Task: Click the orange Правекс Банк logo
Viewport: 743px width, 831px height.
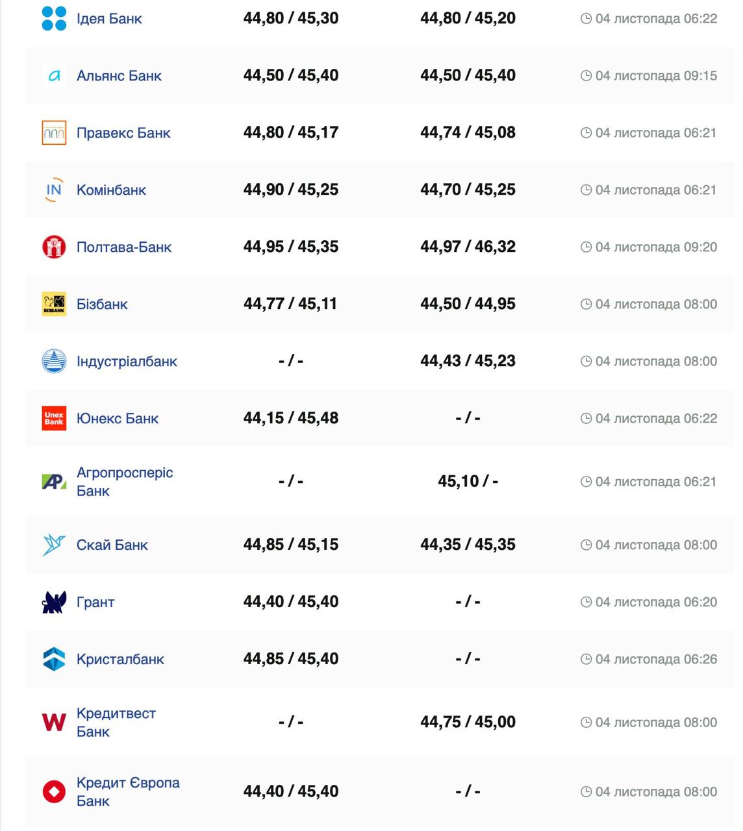Action: [x=54, y=133]
